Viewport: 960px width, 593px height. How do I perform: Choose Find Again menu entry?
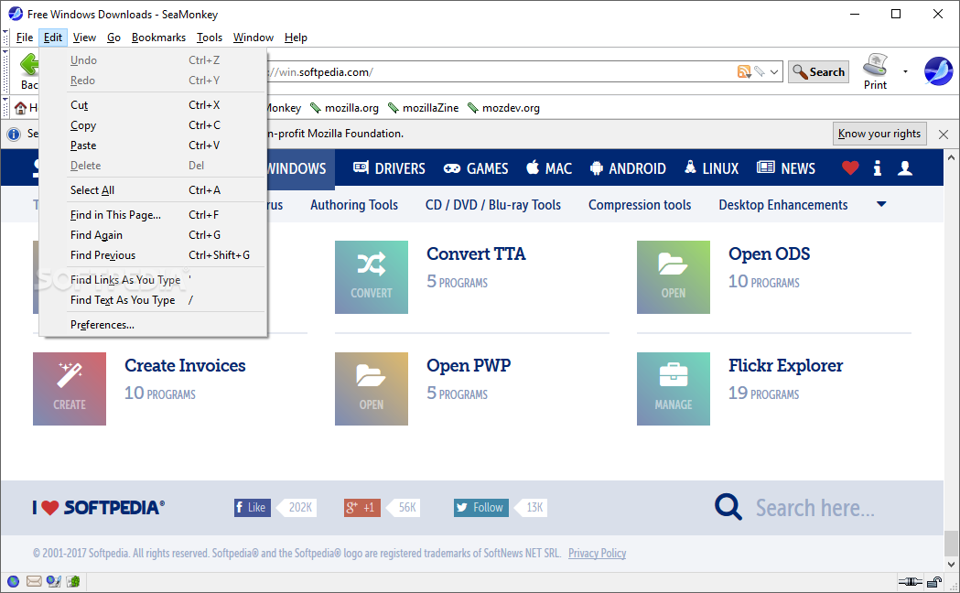point(153,235)
